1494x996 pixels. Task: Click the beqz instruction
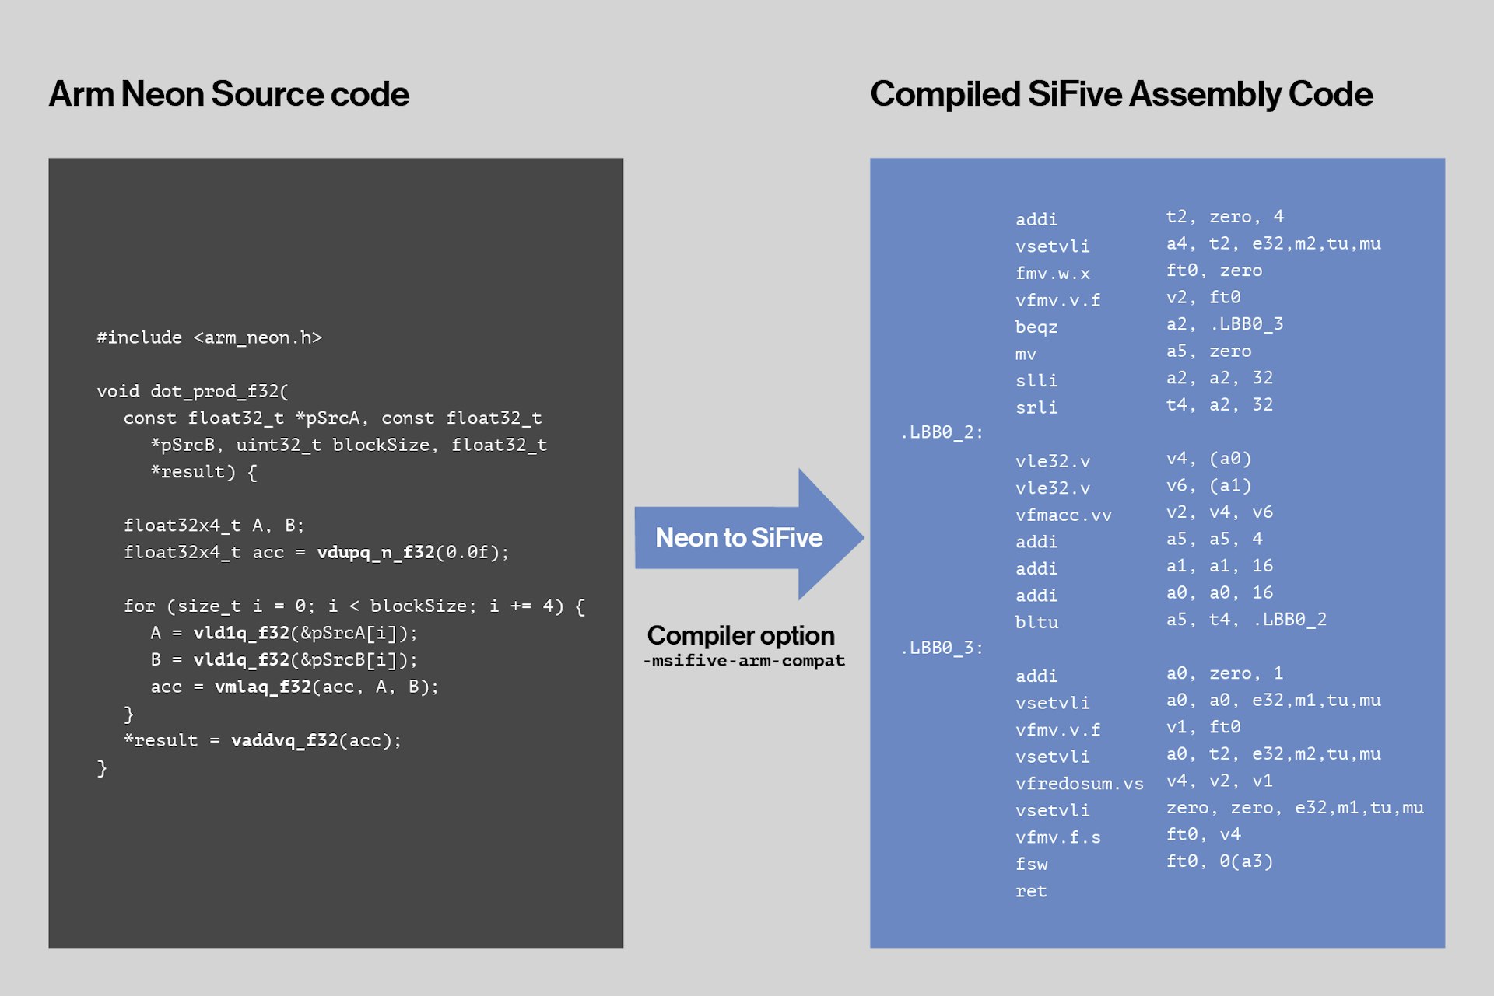1036,327
